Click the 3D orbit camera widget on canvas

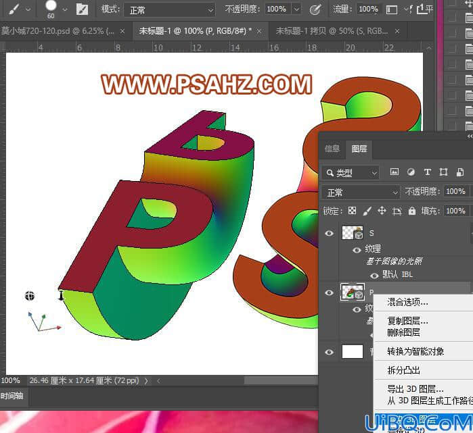click(30, 296)
